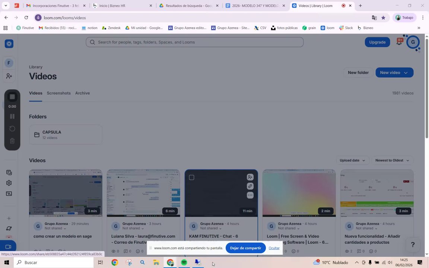Viewport: 429px width, 268px height.
Task: Restart the recording with the restart icon
Action: pyautogui.click(x=12, y=128)
